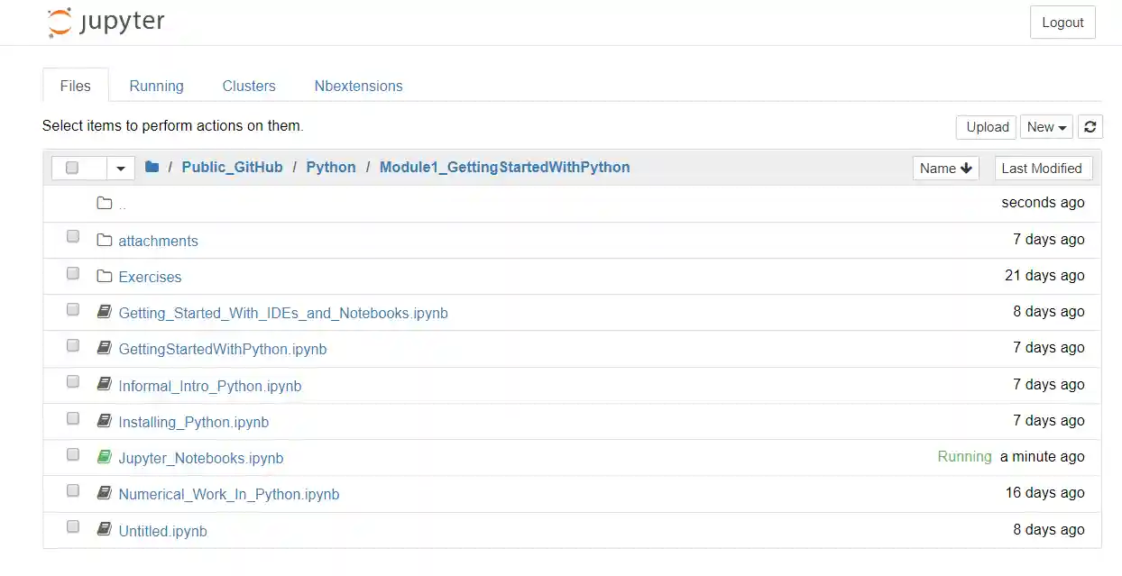Check the checkbox for GettingStartedWithPython.ipynb
The width and height of the screenshot is (1122, 576).
click(x=72, y=345)
